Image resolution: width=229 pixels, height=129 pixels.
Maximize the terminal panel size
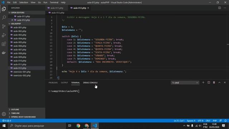tap(219, 82)
